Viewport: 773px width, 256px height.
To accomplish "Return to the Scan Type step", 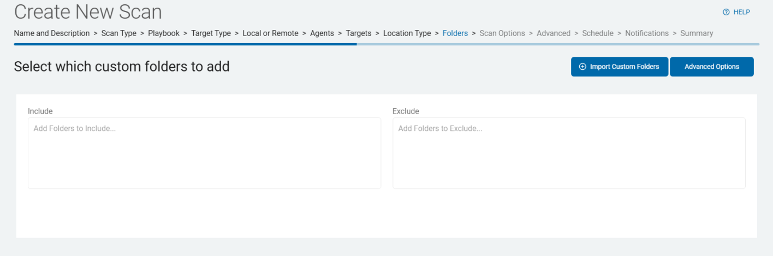I will coord(118,33).
